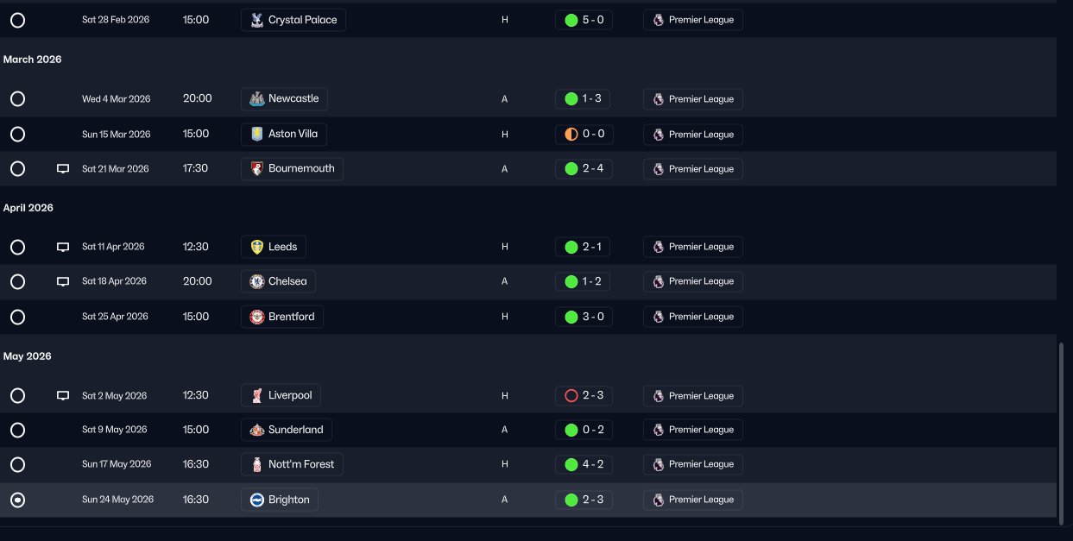Image resolution: width=1073 pixels, height=541 pixels.
Task: Click the Crystal Palace club crest icon
Action: pyautogui.click(x=256, y=20)
